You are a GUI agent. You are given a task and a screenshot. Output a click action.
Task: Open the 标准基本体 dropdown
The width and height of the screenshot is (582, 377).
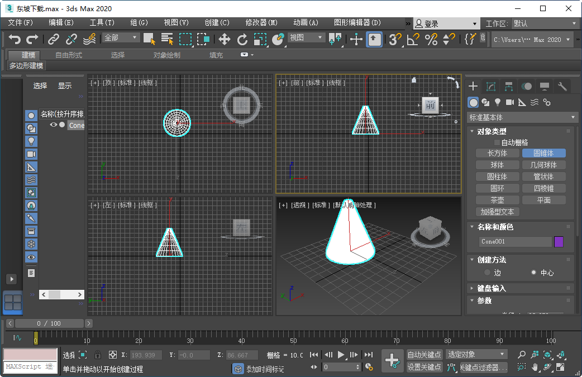click(522, 117)
